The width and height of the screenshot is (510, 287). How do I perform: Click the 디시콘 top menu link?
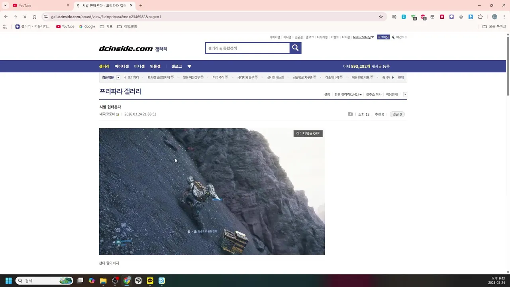pos(346,37)
